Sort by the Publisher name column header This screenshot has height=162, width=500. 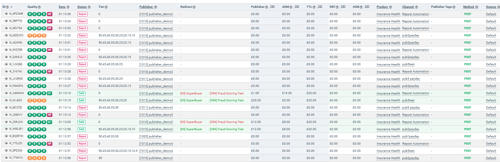pyautogui.click(x=146, y=7)
